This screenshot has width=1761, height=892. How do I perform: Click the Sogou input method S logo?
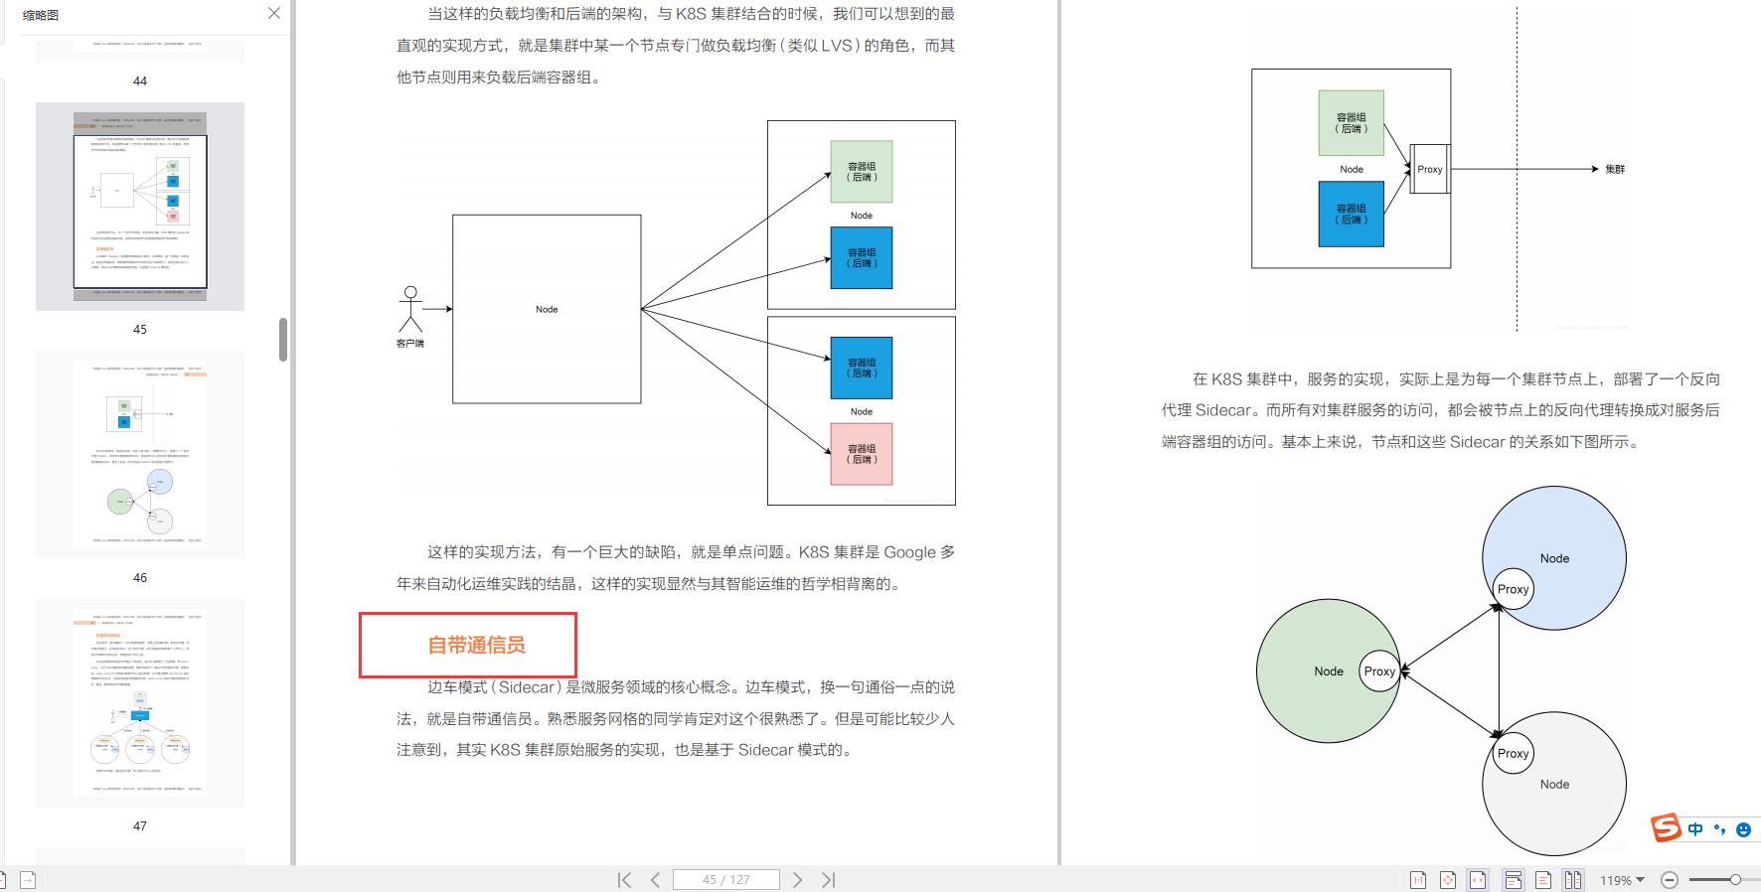click(1667, 828)
